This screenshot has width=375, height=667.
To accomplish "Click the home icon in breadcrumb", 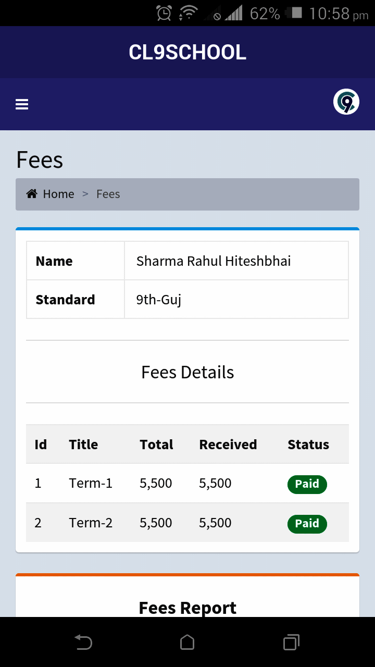I will click(32, 194).
